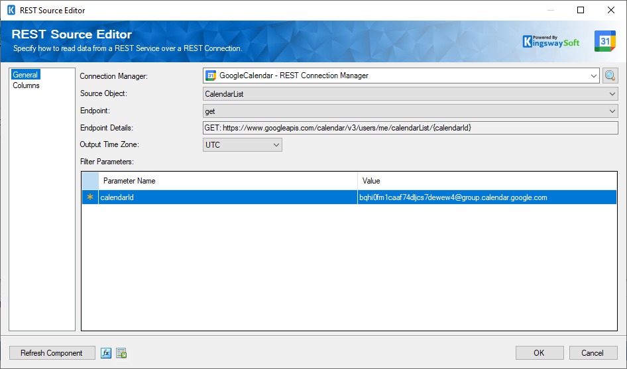Select the calendarId parameter name cell
Viewport: 627px width, 369px height.
pos(228,197)
